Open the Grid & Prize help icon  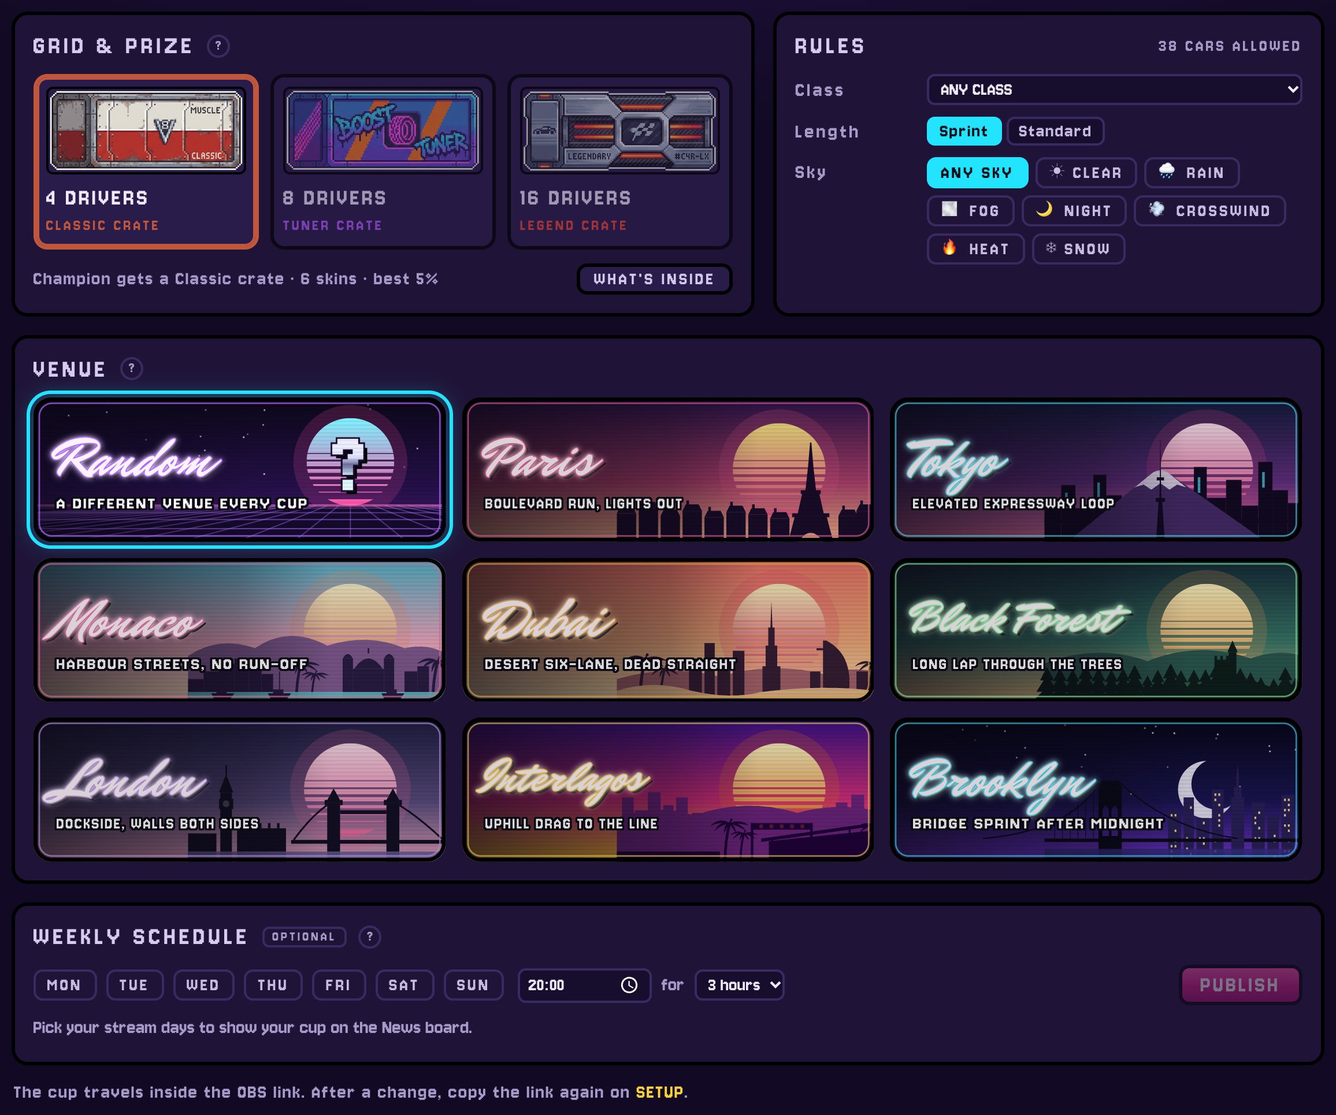pos(218,46)
